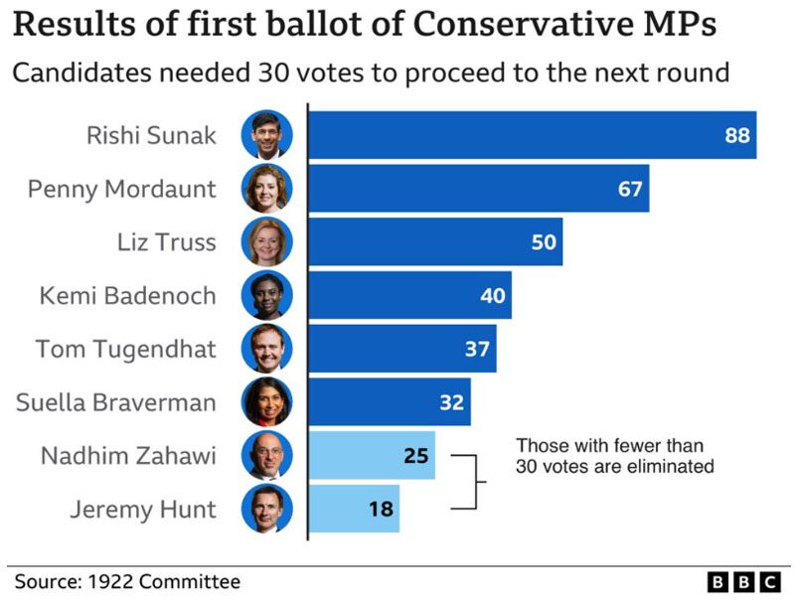The width and height of the screenshot is (795, 606).
Task: Click the eliminated candidates annotation text
Action: pyautogui.click(x=614, y=456)
